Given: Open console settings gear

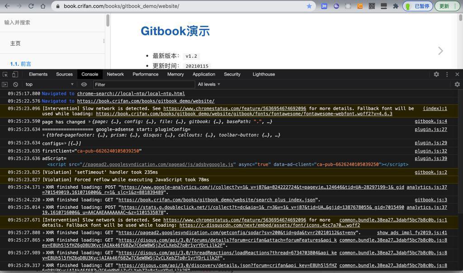Looking at the screenshot, I should pos(457,85).
